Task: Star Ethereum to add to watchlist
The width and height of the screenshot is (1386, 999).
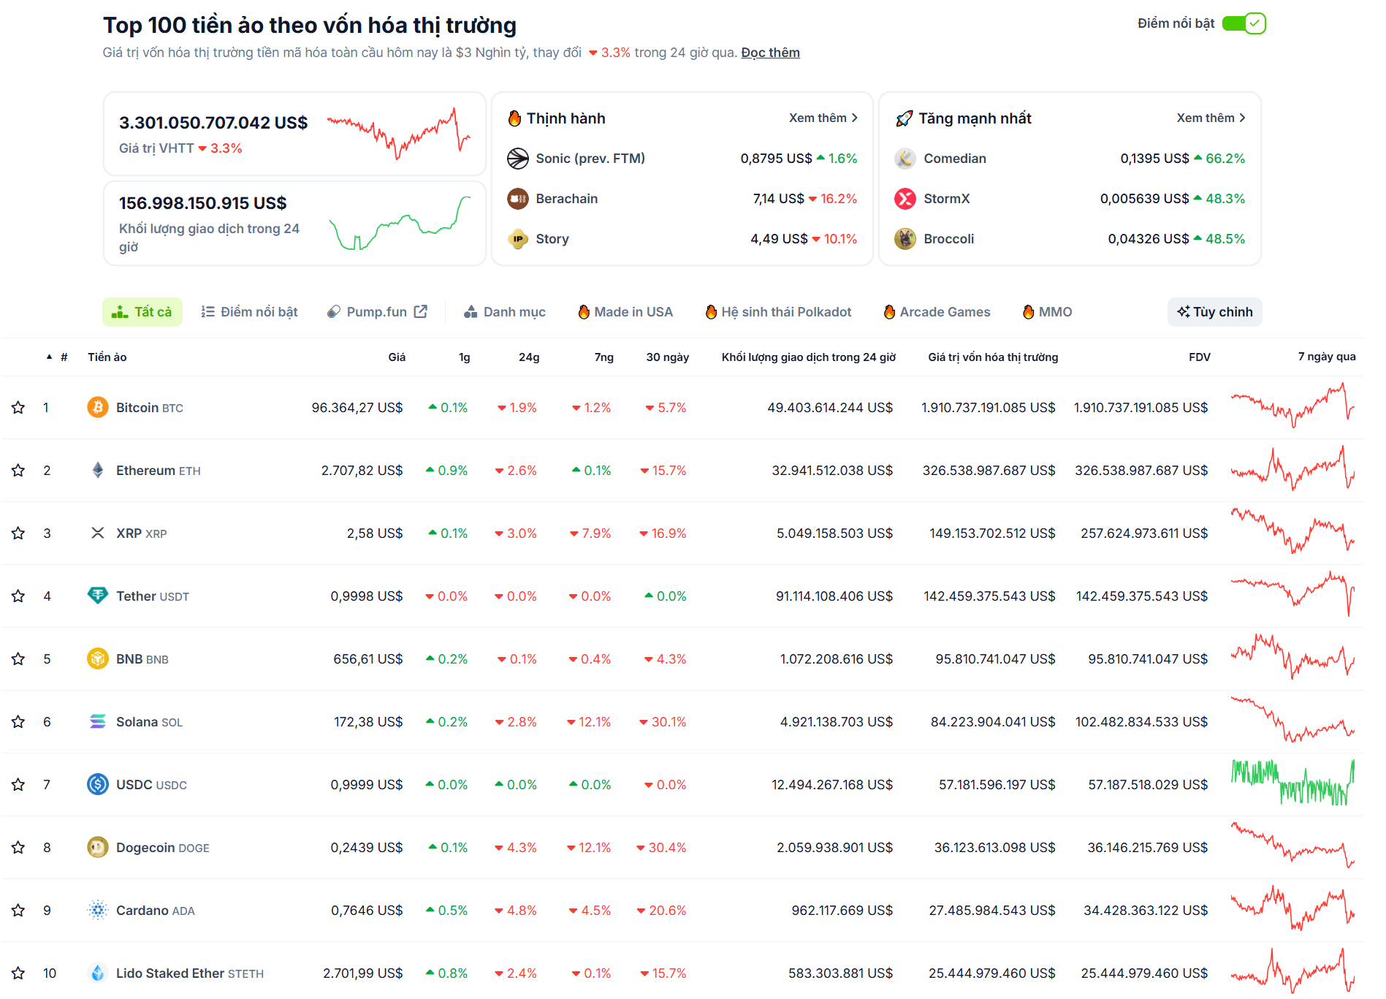Action: [18, 470]
